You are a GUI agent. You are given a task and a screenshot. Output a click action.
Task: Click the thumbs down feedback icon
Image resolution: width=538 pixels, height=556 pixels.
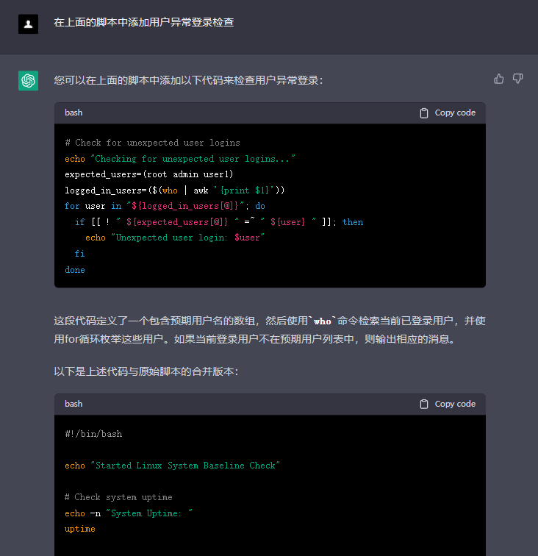click(517, 79)
